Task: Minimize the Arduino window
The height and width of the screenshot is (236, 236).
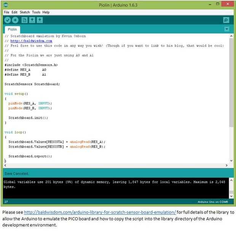Action: (x=210, y=4)
